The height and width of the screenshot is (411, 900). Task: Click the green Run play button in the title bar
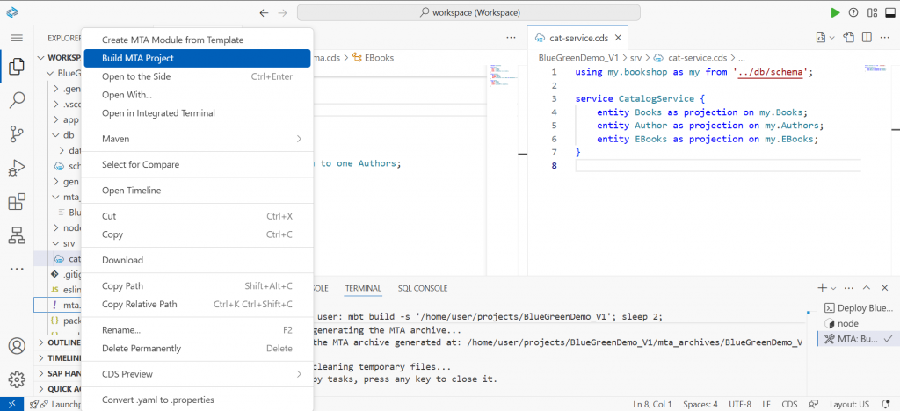coord(835,12)
